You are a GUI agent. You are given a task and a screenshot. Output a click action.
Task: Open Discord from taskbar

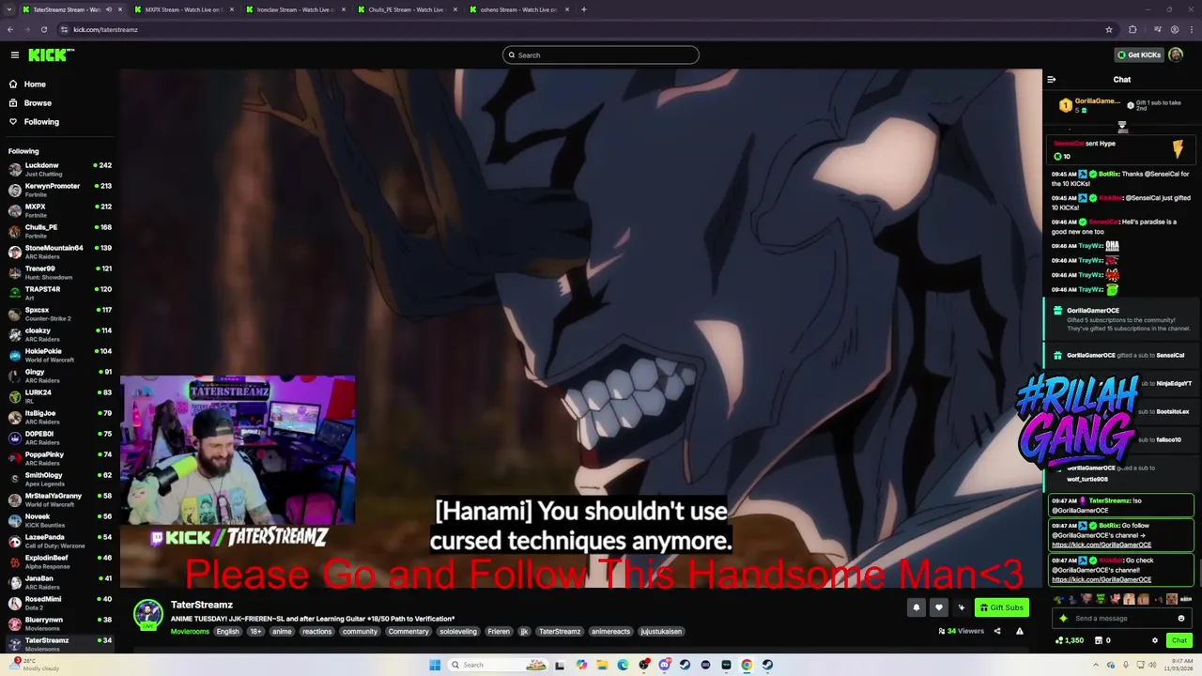click(665, 665)
